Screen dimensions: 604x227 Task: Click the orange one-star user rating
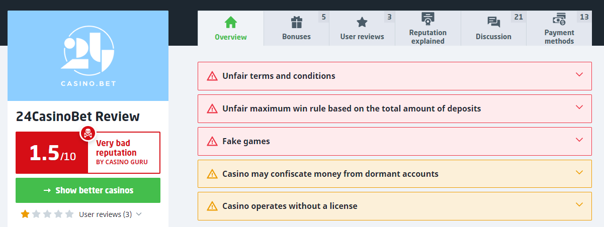point(25,214)
